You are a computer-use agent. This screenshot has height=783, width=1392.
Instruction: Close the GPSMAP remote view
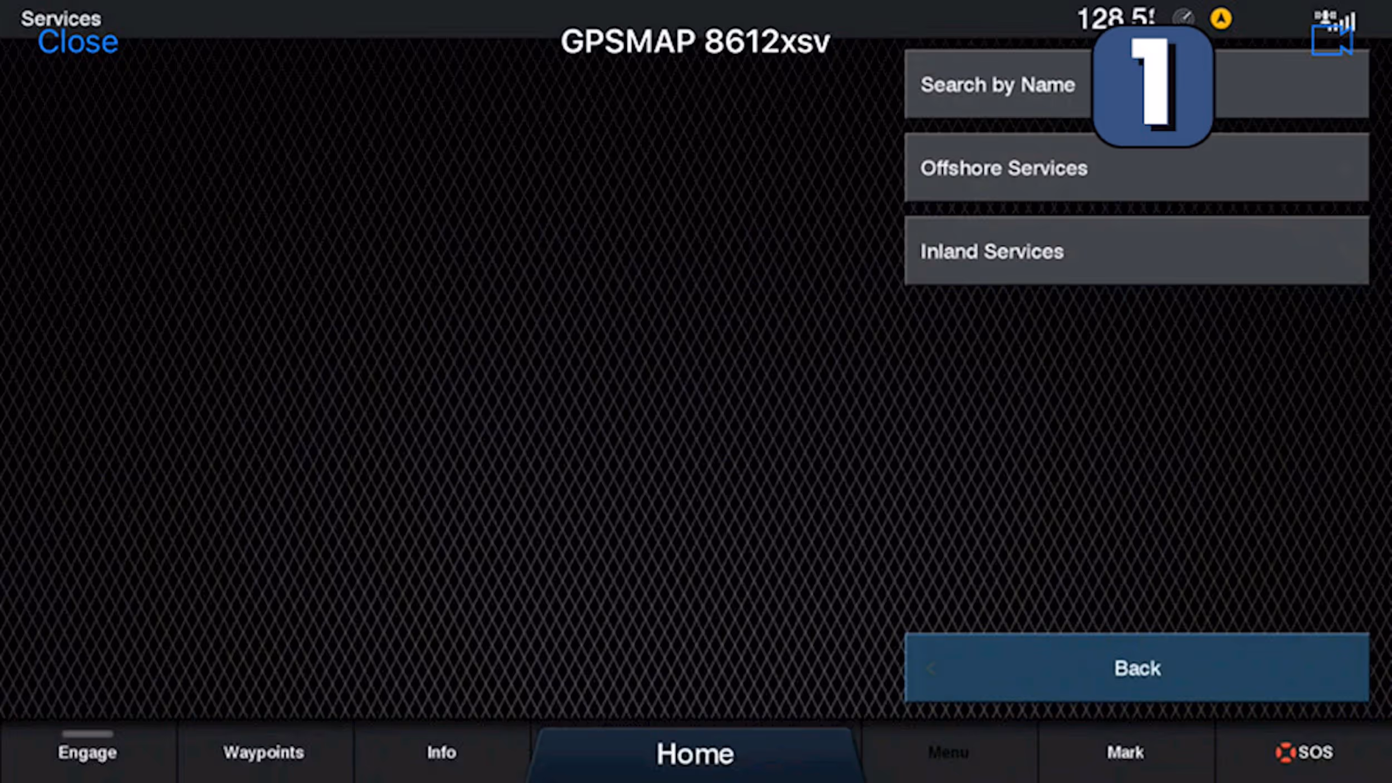tap(78, 42)
